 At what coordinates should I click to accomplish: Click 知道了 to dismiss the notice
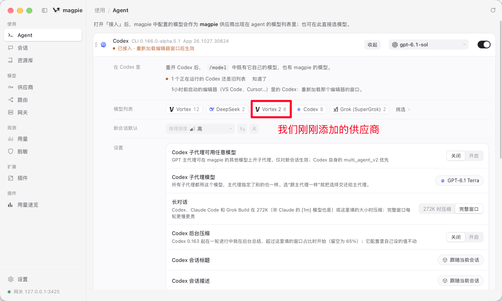(259, 79)
